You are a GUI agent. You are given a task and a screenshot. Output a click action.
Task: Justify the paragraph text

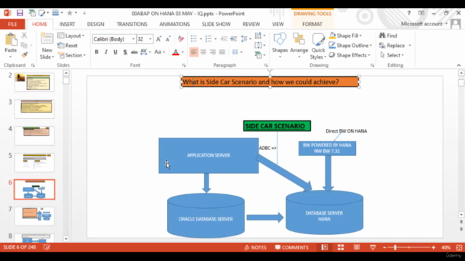point(222,52)
